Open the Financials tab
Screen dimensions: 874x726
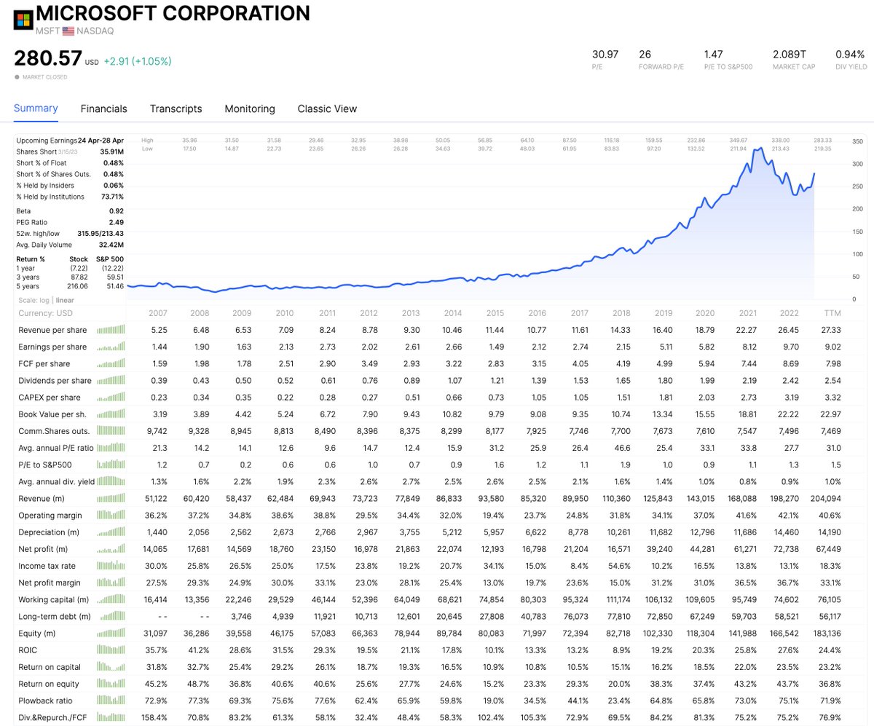103,108
